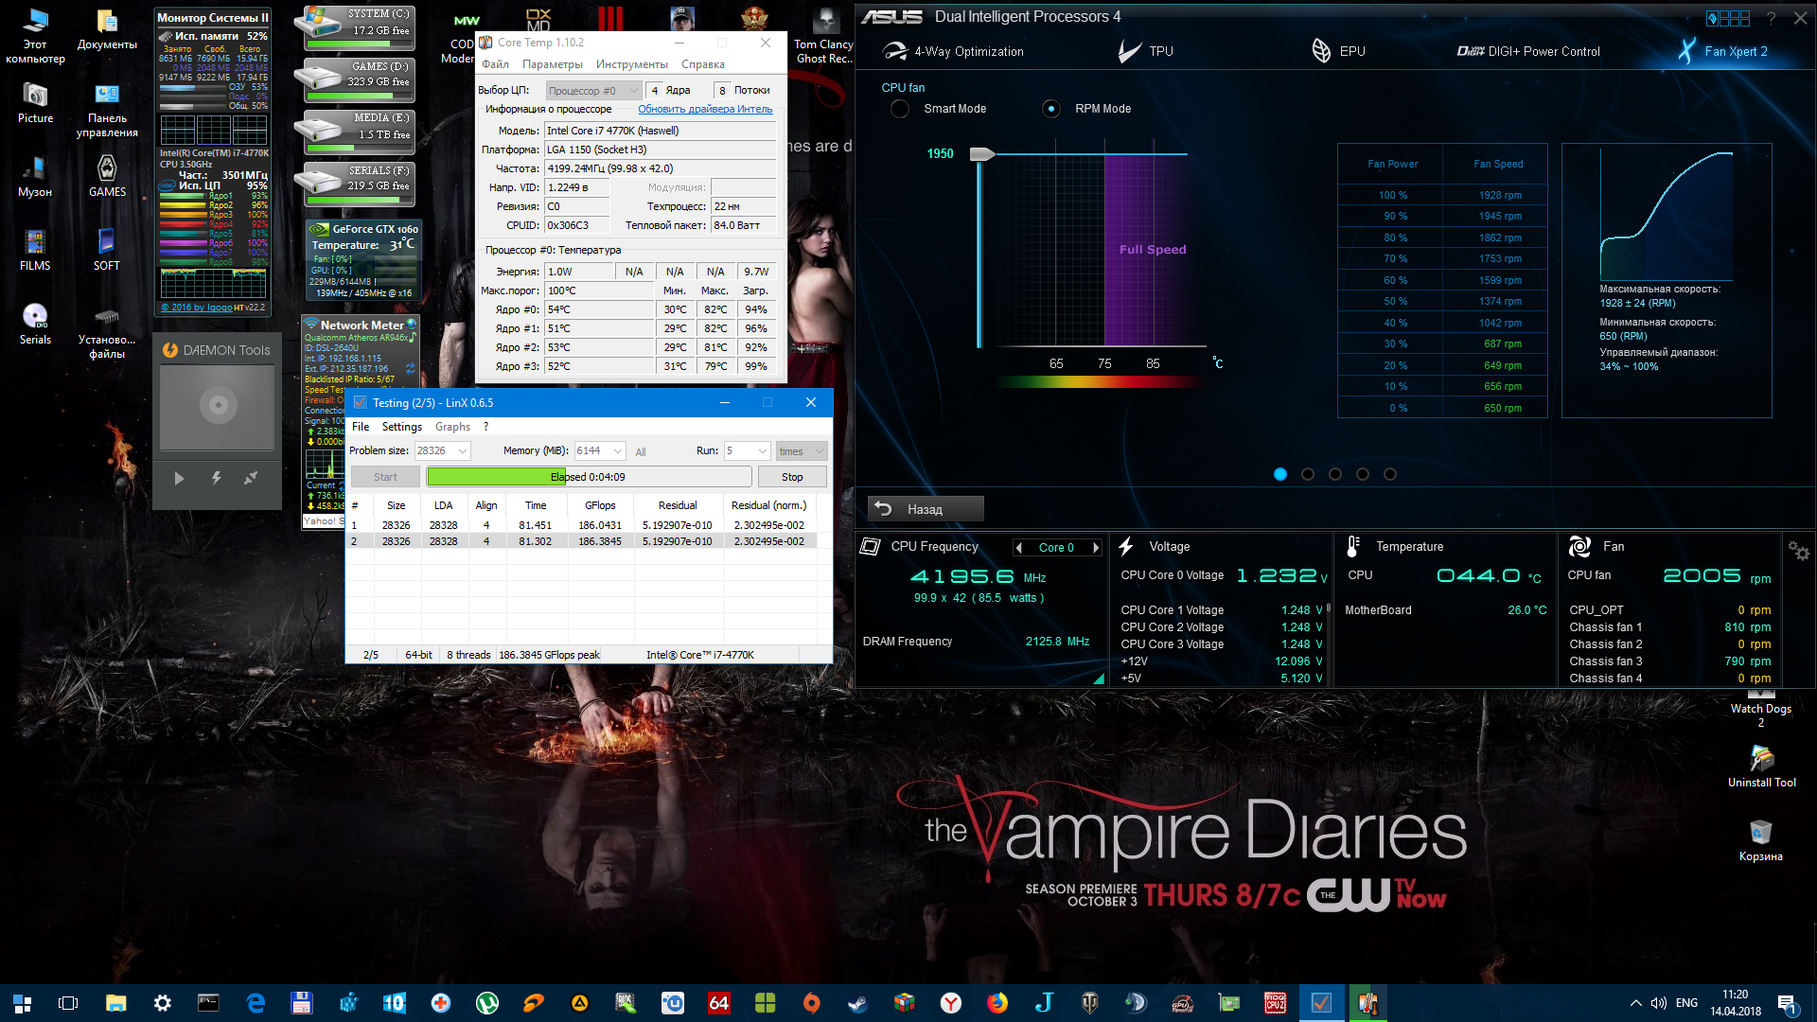
Task: Open the Fan Xpert 2 tab
Action: (x=1735, y=51)
